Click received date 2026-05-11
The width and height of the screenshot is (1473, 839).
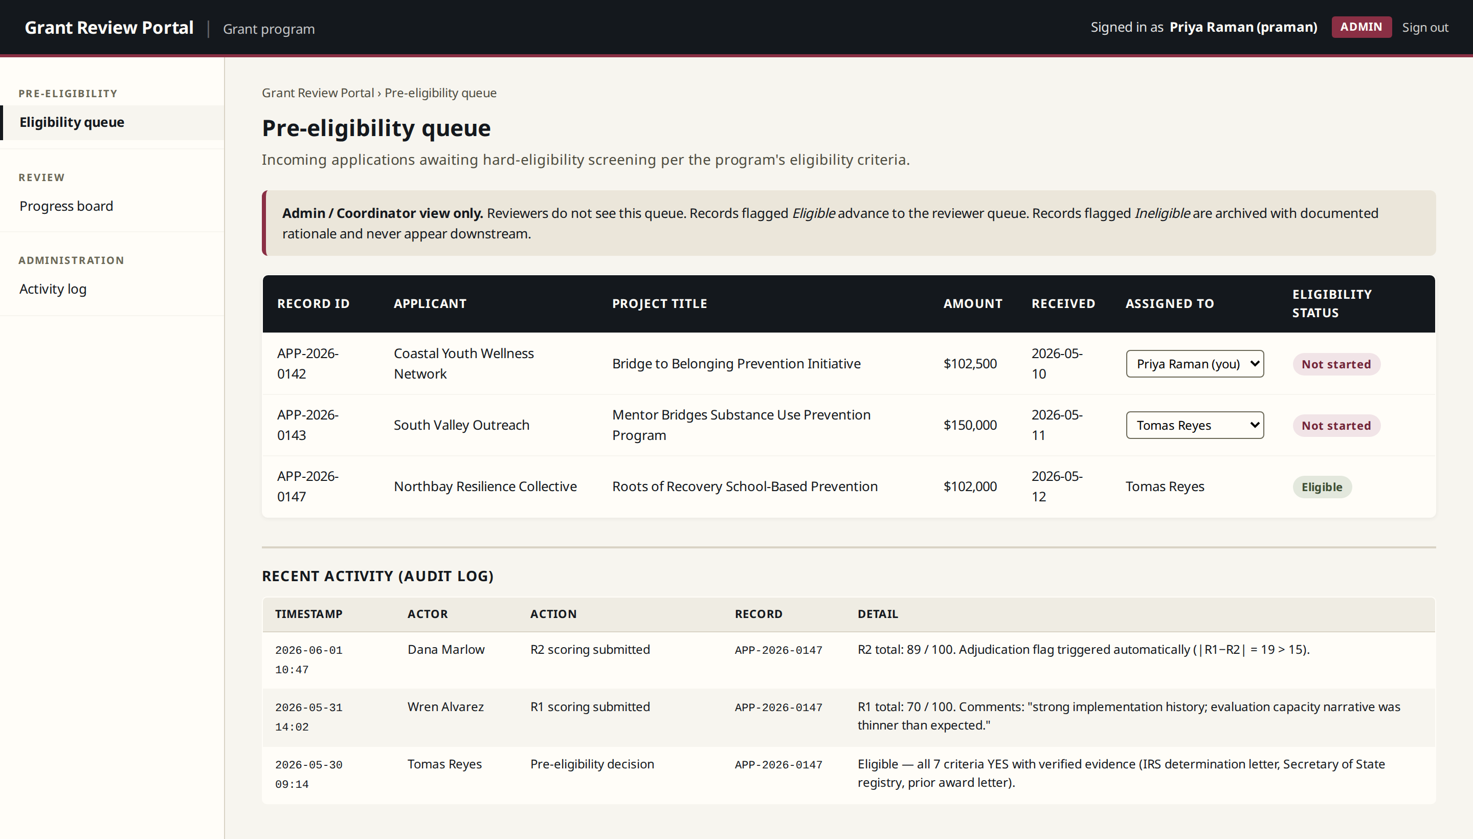click(x=1057, y=425)
